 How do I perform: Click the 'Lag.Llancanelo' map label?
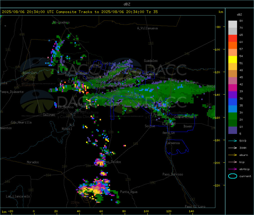(18, 196)
